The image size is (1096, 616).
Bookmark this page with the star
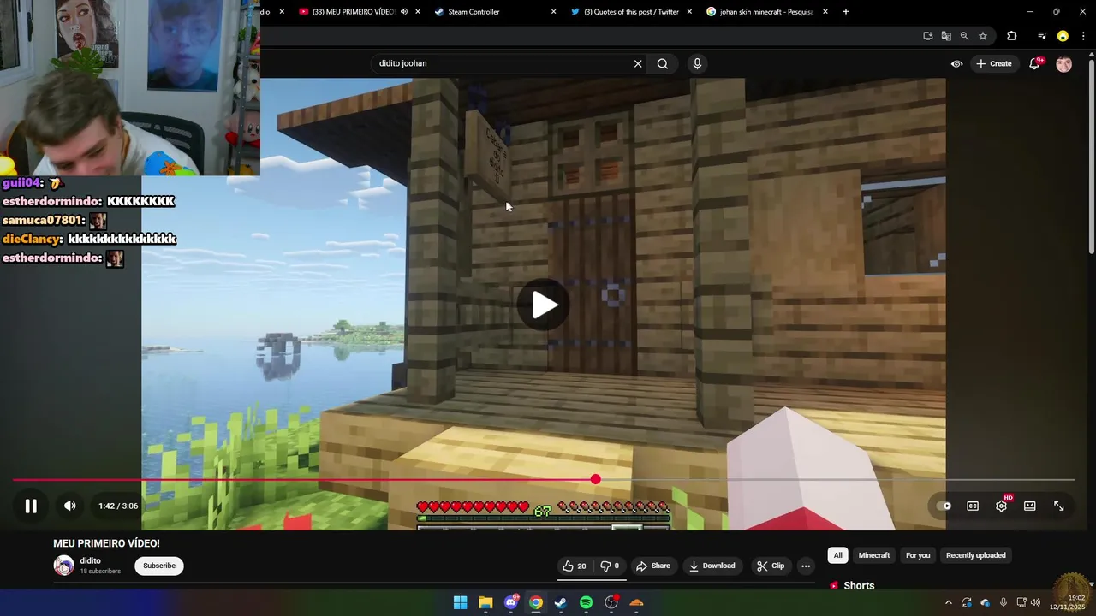983,36
